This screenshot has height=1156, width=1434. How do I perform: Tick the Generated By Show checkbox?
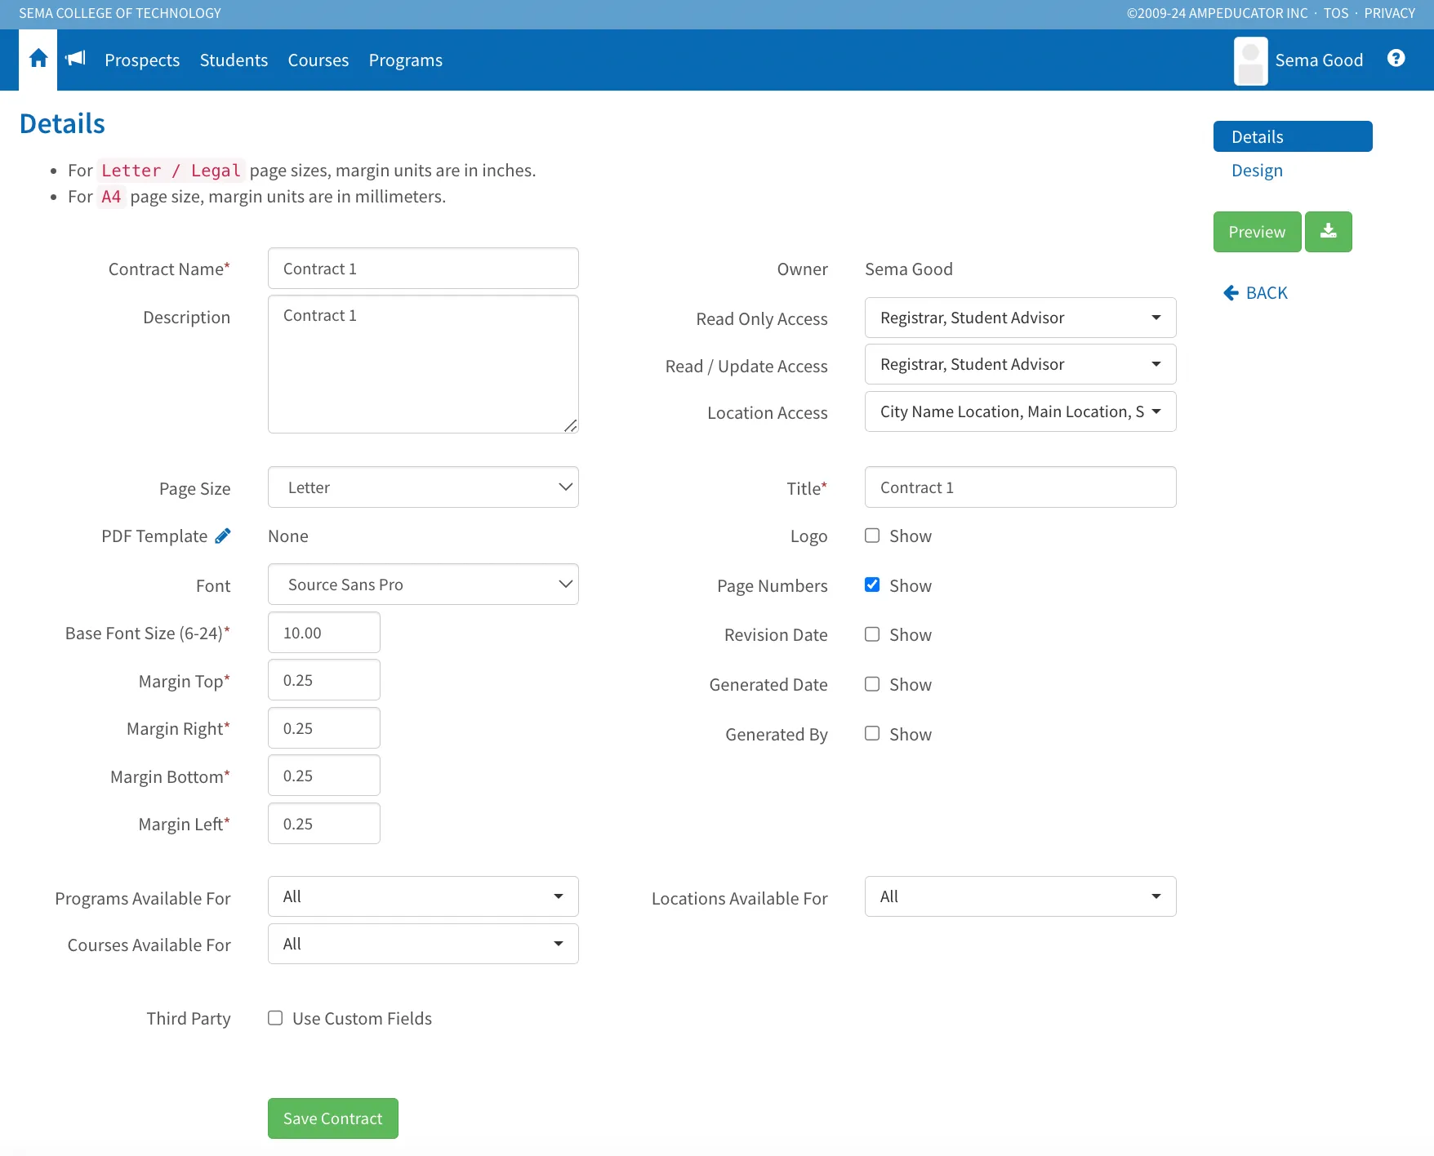[872, 734]
